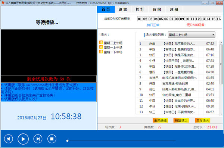Select the 星期二上午场 session
Image resolution: width=224 pixels, height=148 pixels.
tap(113, 43)
